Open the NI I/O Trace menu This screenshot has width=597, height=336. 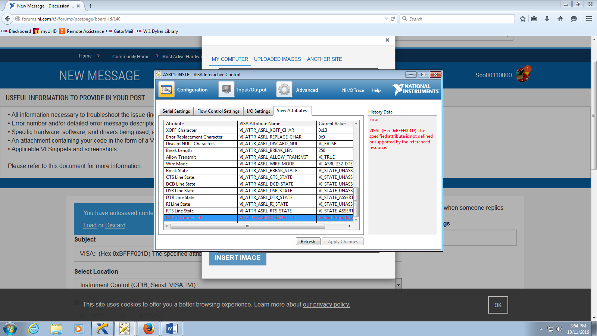click(x=353, y=90)
